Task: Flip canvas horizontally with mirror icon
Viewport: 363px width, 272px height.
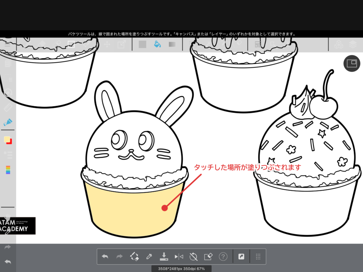Action: pos(179,256)
